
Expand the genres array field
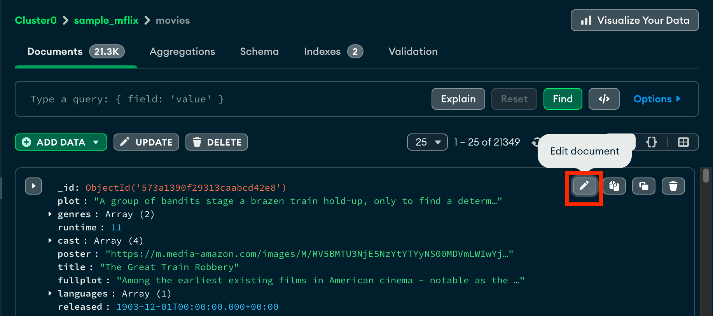pyautogui.click(x=50, y=214)
